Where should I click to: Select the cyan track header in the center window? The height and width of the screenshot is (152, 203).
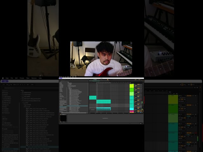pyautogui.click(x=132, y=109)
